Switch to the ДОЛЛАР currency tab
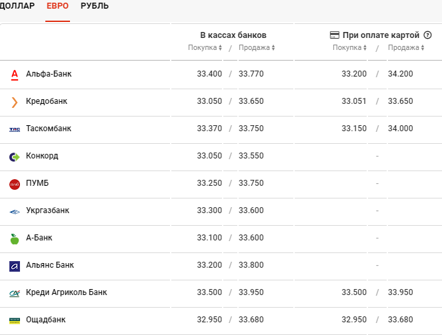 point(17,7)
